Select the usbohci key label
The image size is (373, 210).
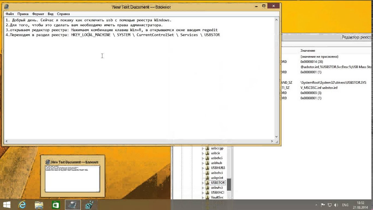pos(217,173)
